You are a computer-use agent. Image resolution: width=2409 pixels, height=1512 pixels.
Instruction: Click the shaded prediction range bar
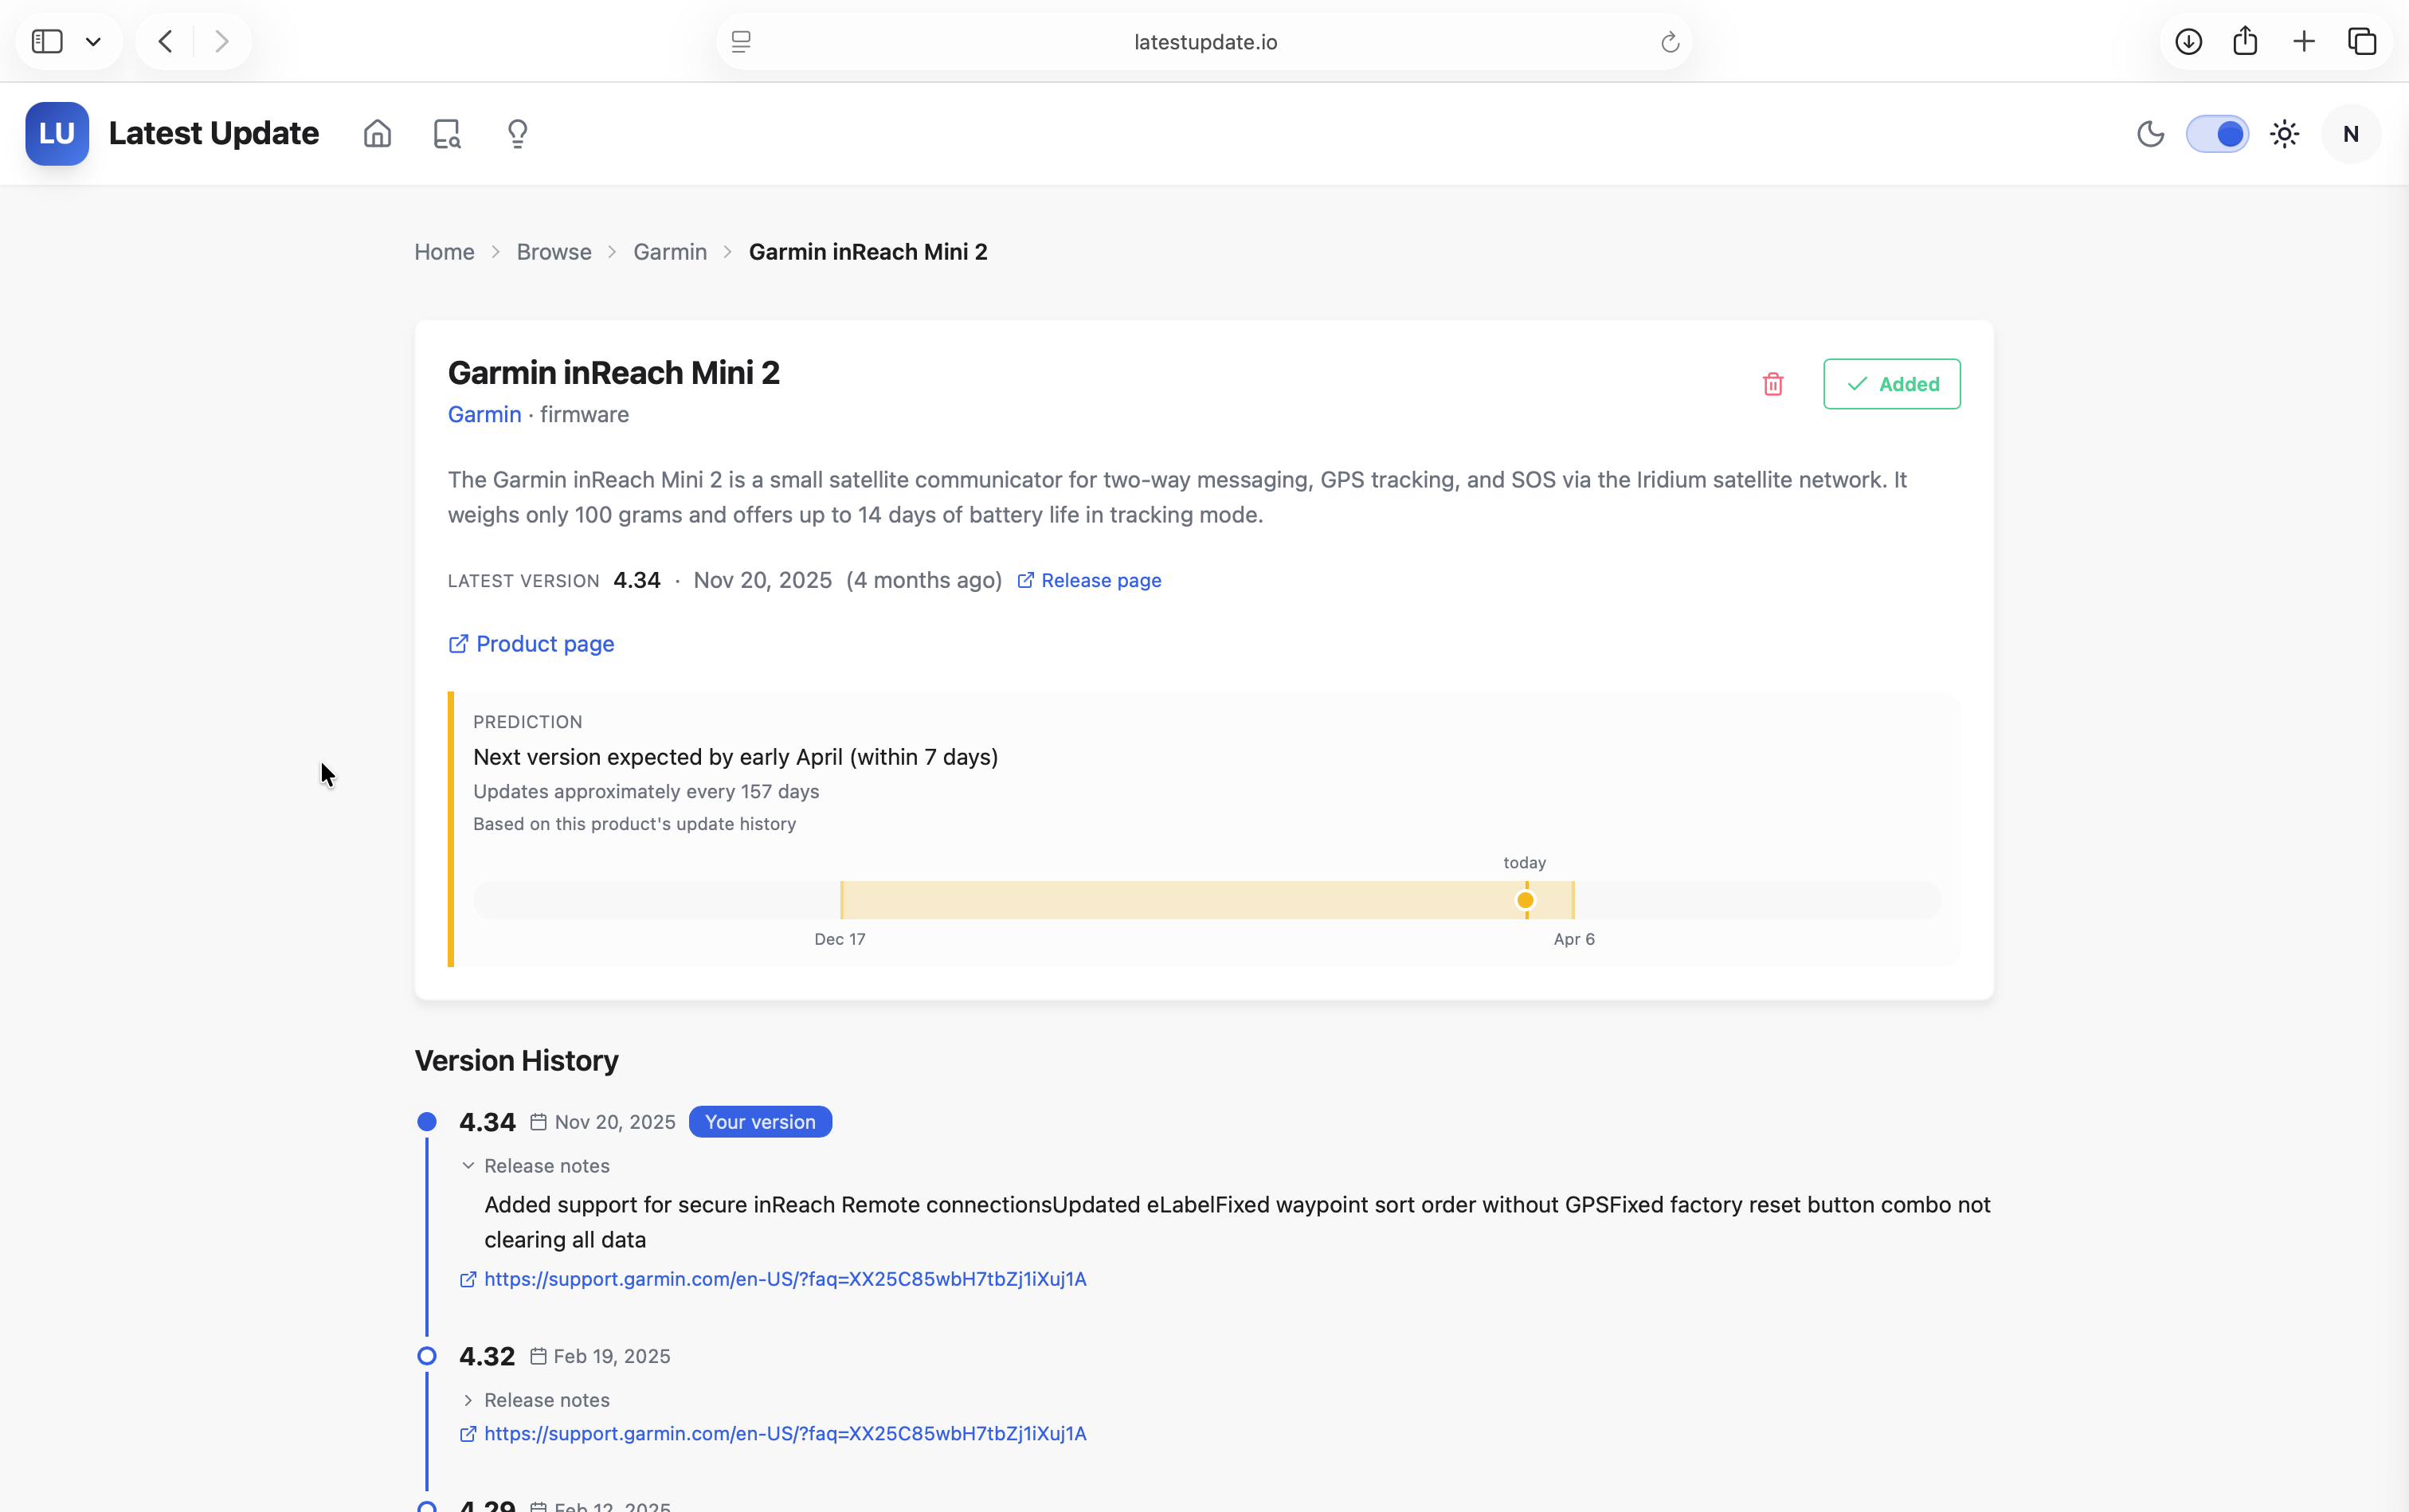tap(1207, 900)
